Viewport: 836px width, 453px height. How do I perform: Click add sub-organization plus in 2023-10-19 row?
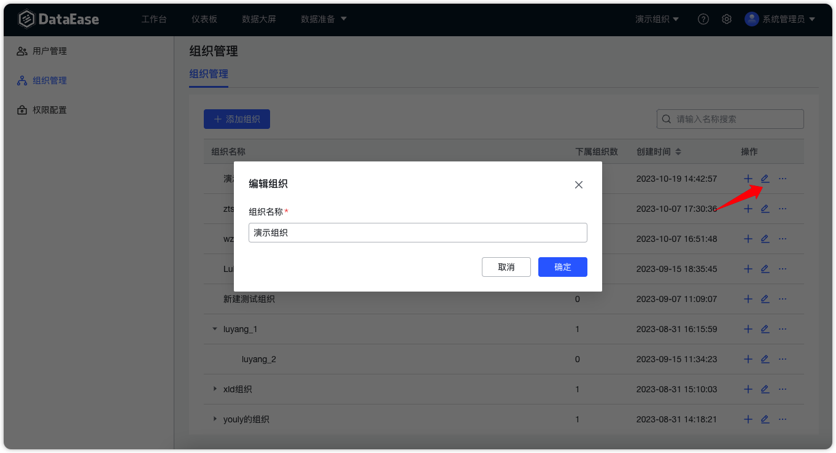[748, 179]
